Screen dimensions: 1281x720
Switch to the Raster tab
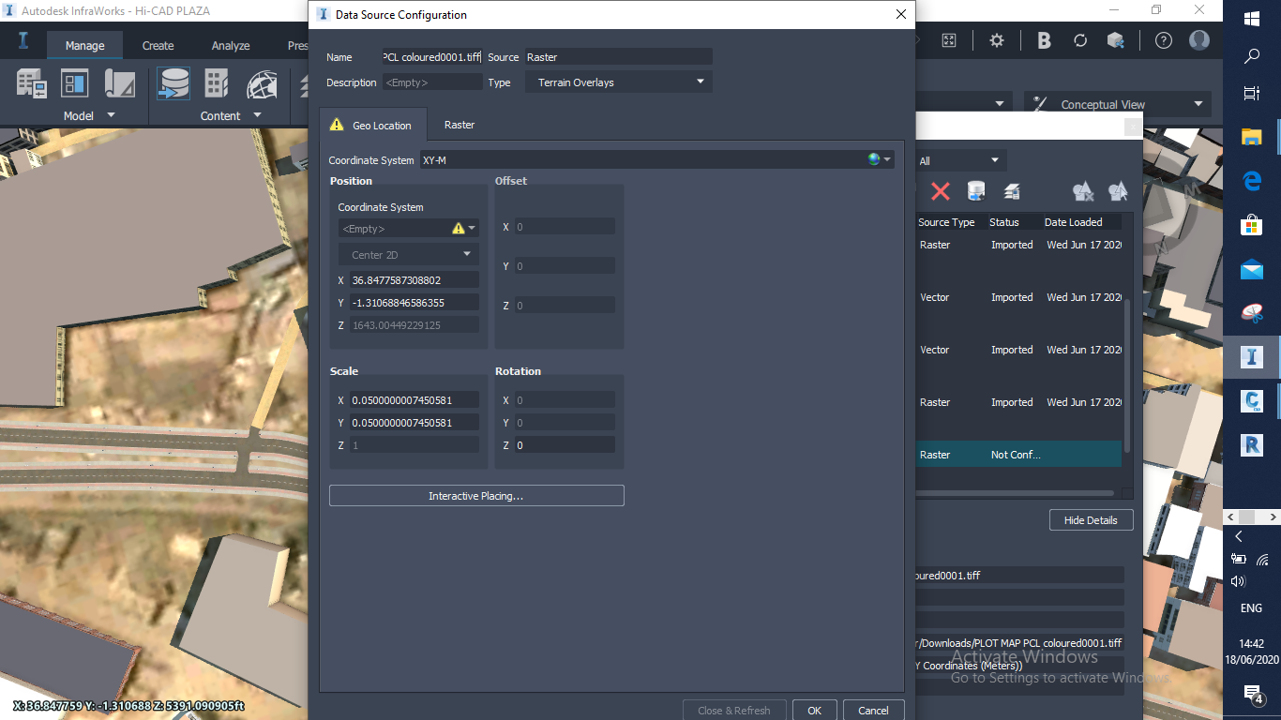point(459,124)
